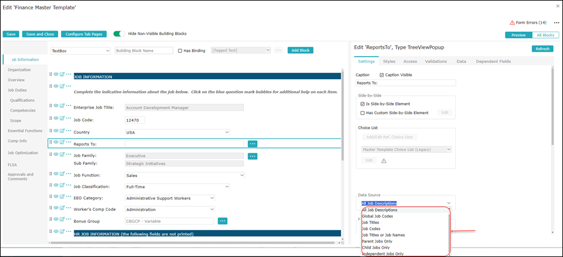The width and height of the screenshot is (563, 257).
Task: Switch to the Access tab
Action: (x=410, y=62)
